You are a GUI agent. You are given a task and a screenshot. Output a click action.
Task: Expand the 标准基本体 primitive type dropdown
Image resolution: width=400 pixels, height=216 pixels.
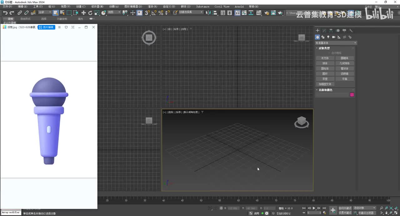pos(336,43)
